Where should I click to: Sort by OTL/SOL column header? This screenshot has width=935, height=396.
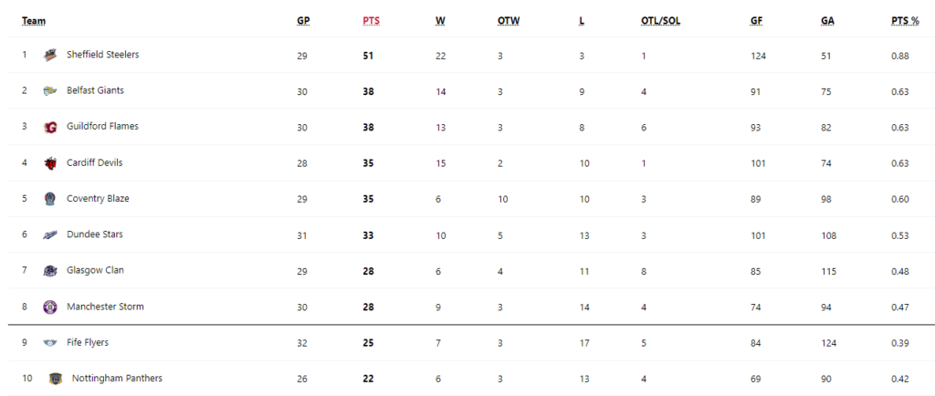pyautogui.click(x=661, y=21)
